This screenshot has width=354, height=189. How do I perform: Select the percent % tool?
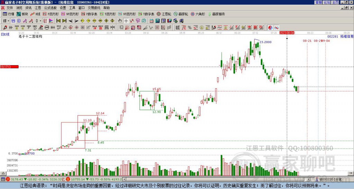(x=190, y=28)
